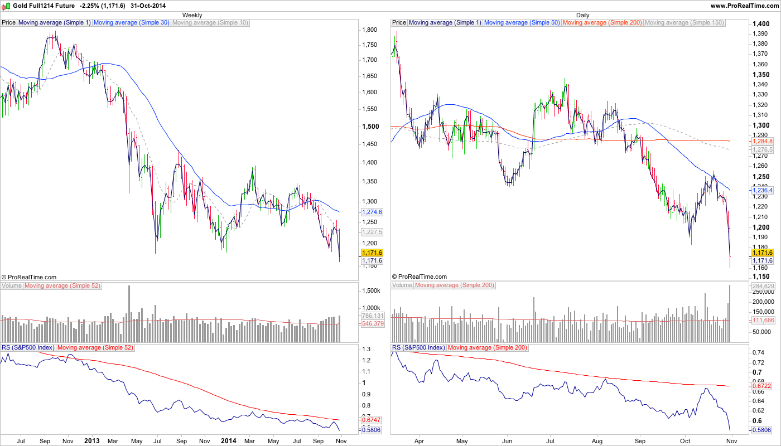Open Daily RS Moving average (Simple 200) label
Viewport: 781px width, 446px height.
pyautogui.click(x=489, y=348)
